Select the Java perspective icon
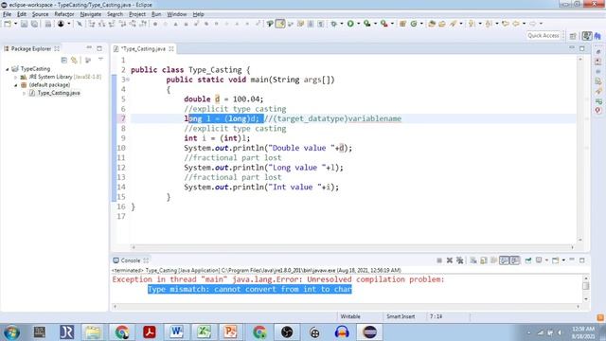This screenshot has height=341, width=606. [587, 36]
